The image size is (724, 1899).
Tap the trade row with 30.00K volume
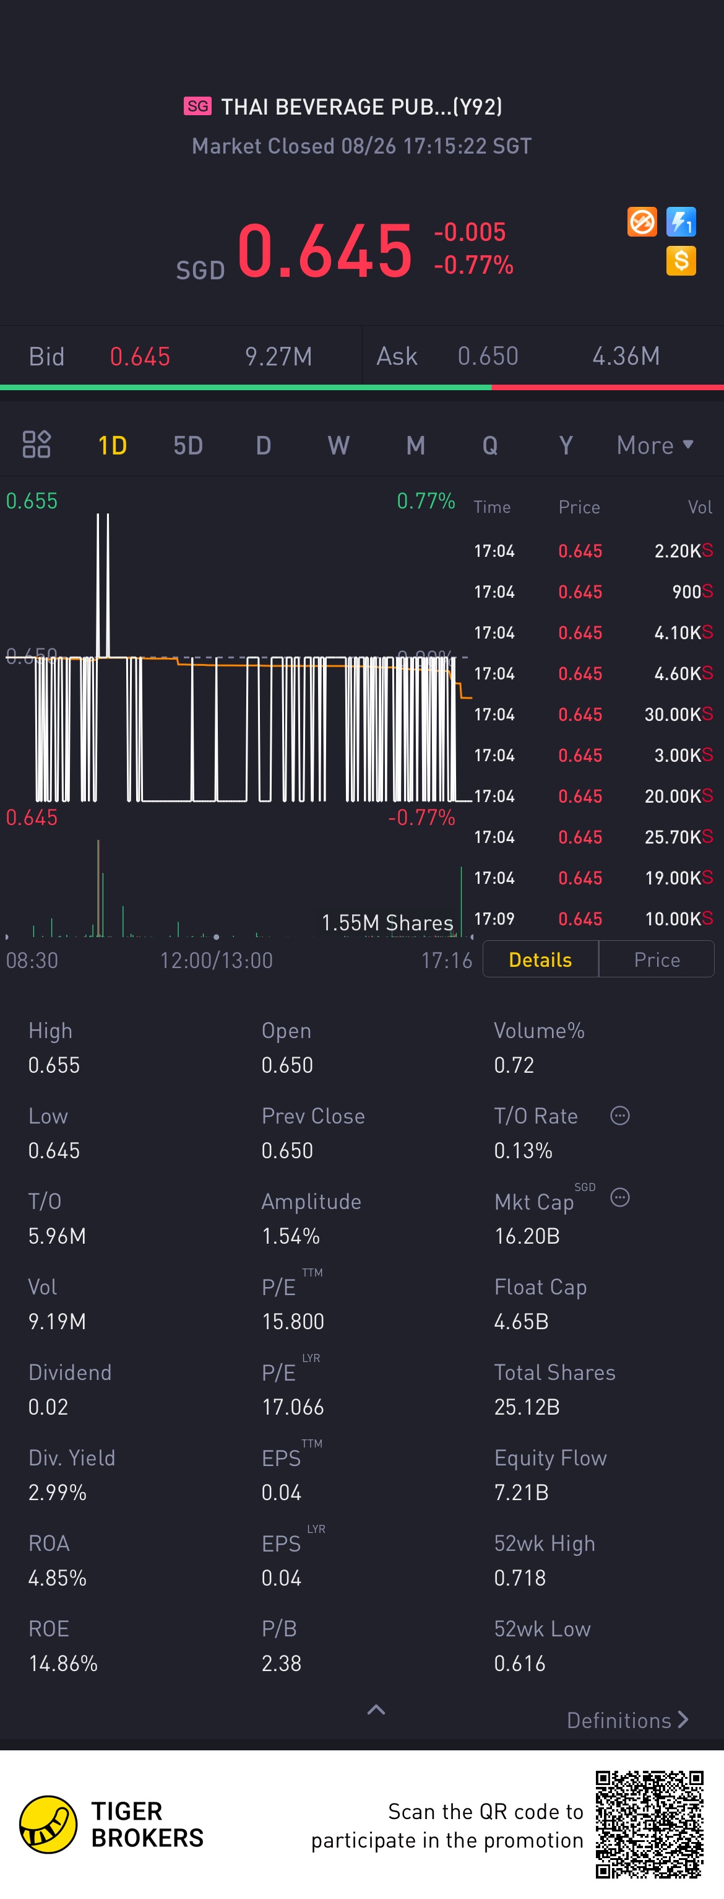coord(593,714)
